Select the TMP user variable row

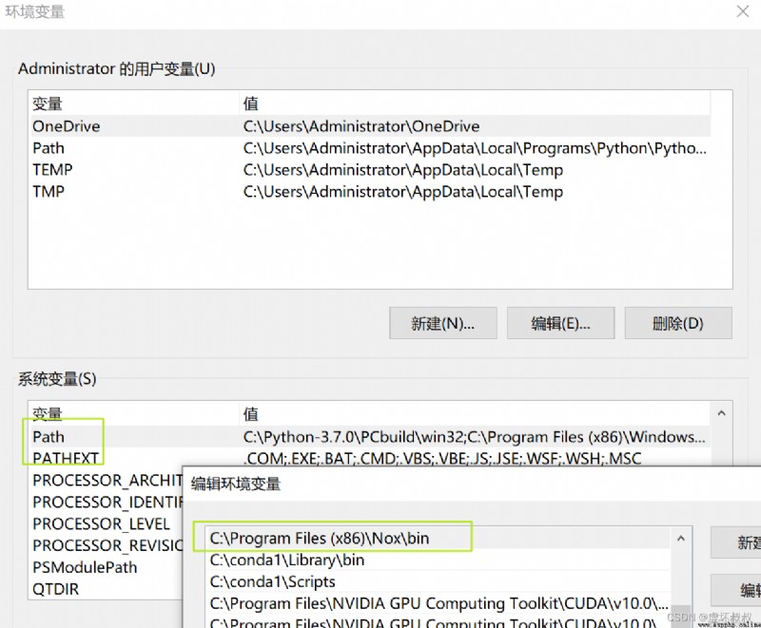[x=369, y=191]
